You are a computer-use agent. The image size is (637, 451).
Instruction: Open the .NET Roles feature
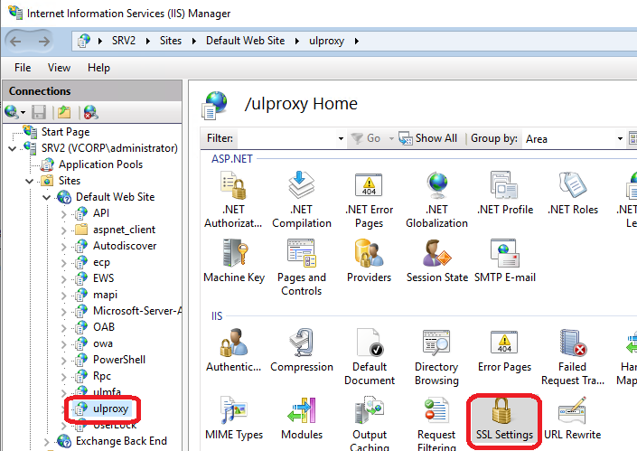(x=573, y=193)
